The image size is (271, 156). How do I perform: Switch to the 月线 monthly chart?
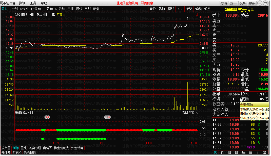click(88, 9)
